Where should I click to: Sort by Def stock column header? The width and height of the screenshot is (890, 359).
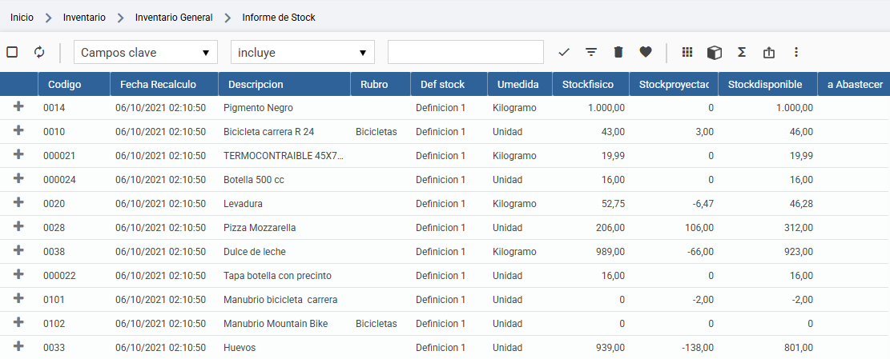coord(449,85)
